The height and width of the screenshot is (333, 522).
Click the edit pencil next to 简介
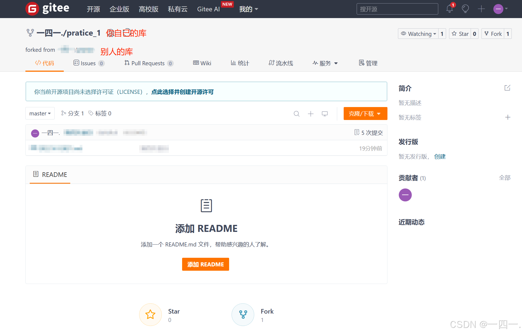point(507,88)
